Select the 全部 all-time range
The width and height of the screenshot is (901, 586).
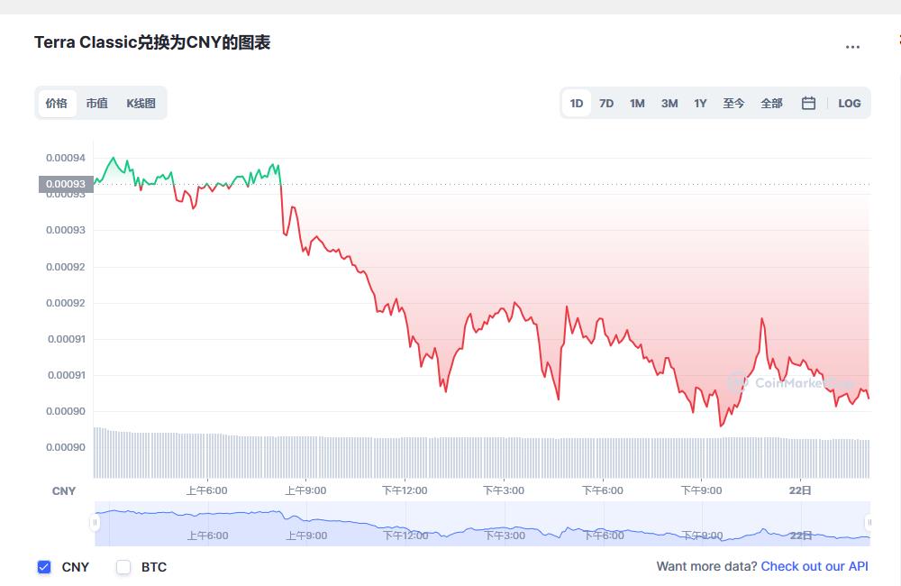771,104
